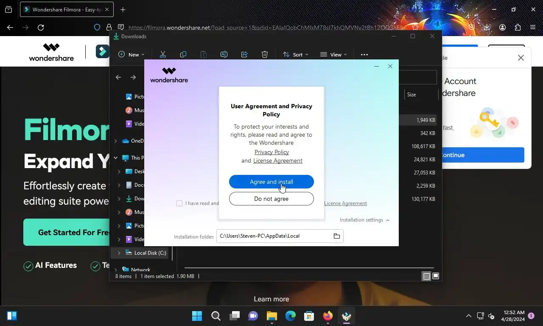Expand the Local Disk (C:) tree node
Image resolution: width=543 pixels, height=326 pixels.
(119, 253)
